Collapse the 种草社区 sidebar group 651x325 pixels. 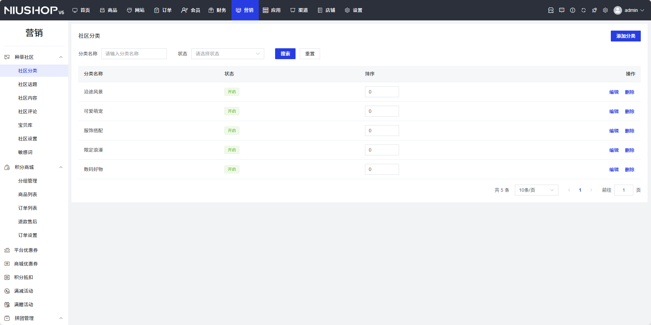click(61, 57)
